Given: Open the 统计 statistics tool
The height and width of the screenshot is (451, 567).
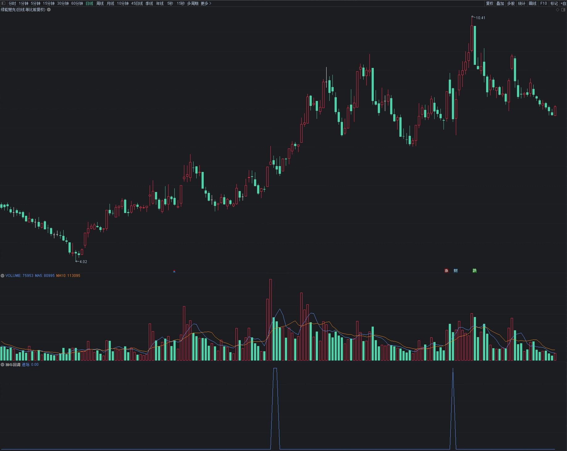Looking at the screenshot, I should (522, 3).
